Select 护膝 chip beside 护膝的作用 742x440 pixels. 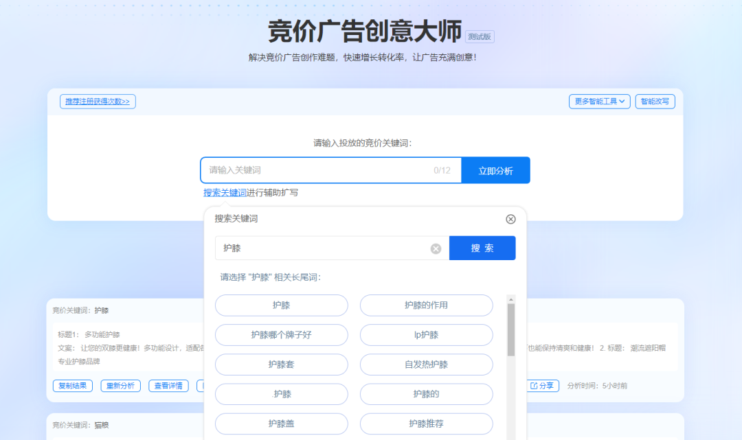point(282,305)
